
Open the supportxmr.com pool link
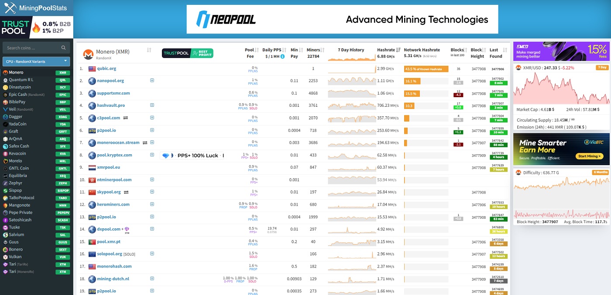113,93
